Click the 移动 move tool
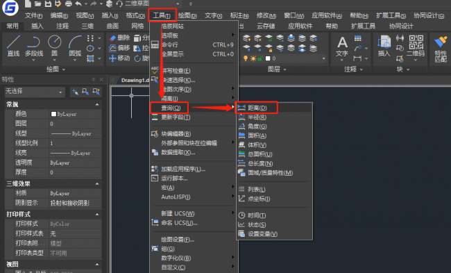The height and width of the screenshot is (273, 451). click(x=120, y=58)
